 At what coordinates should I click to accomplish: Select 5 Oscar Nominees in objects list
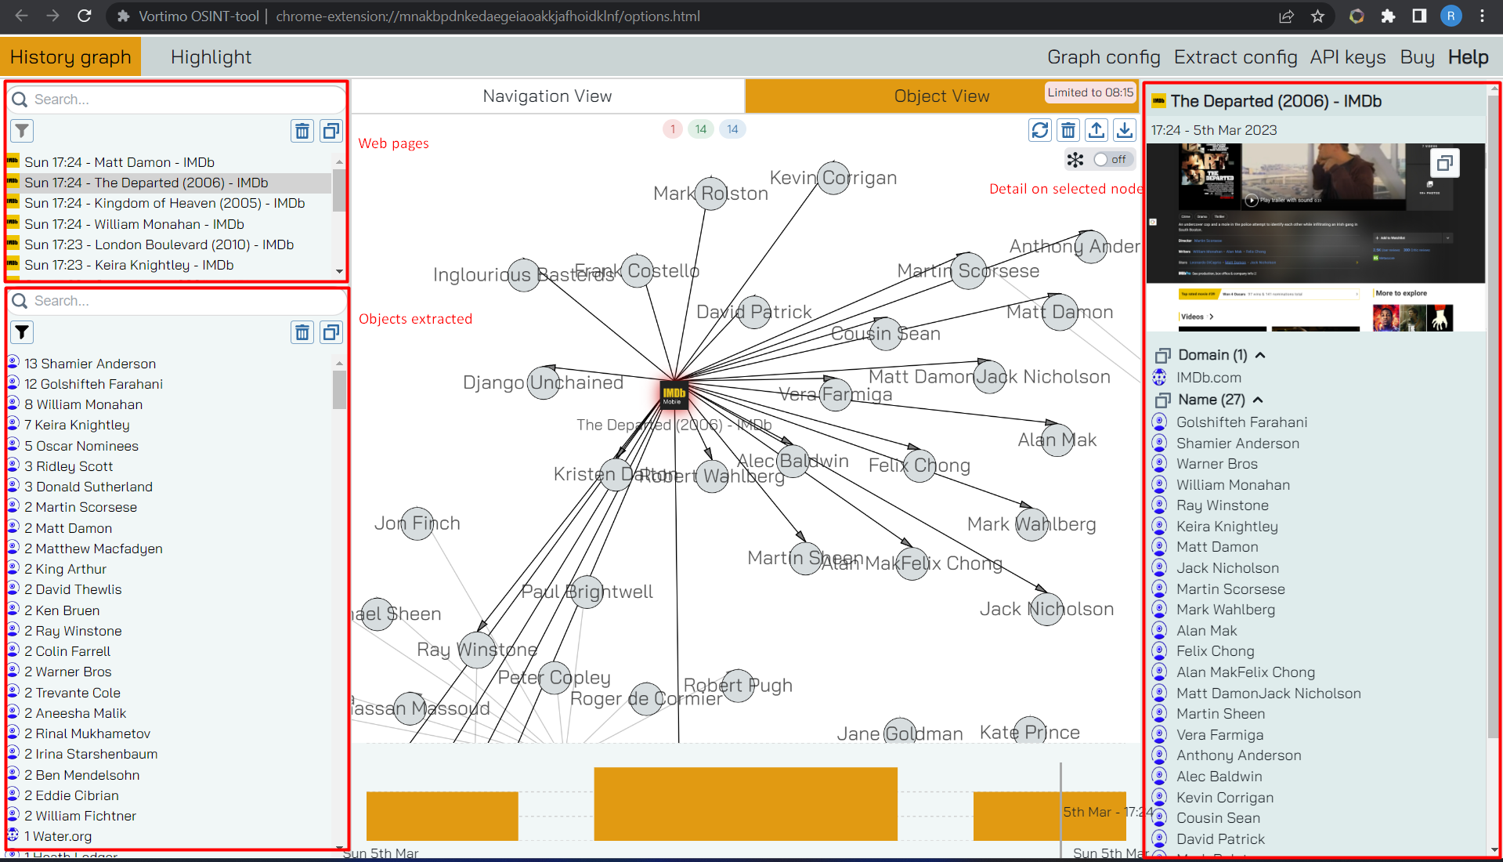168,446
